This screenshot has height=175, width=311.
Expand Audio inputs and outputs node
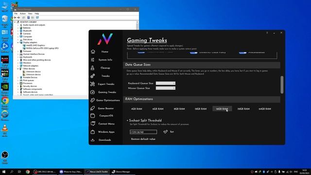pyautogui.click(x=18, y=25)
